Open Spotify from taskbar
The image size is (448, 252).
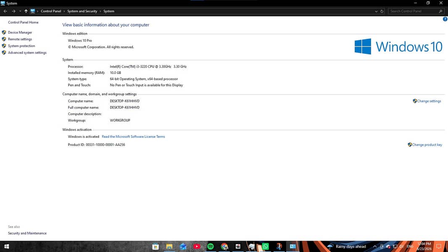point(211,246)
